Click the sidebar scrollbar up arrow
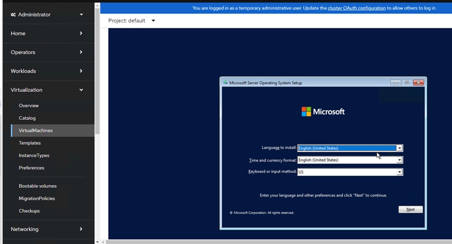 98,5
